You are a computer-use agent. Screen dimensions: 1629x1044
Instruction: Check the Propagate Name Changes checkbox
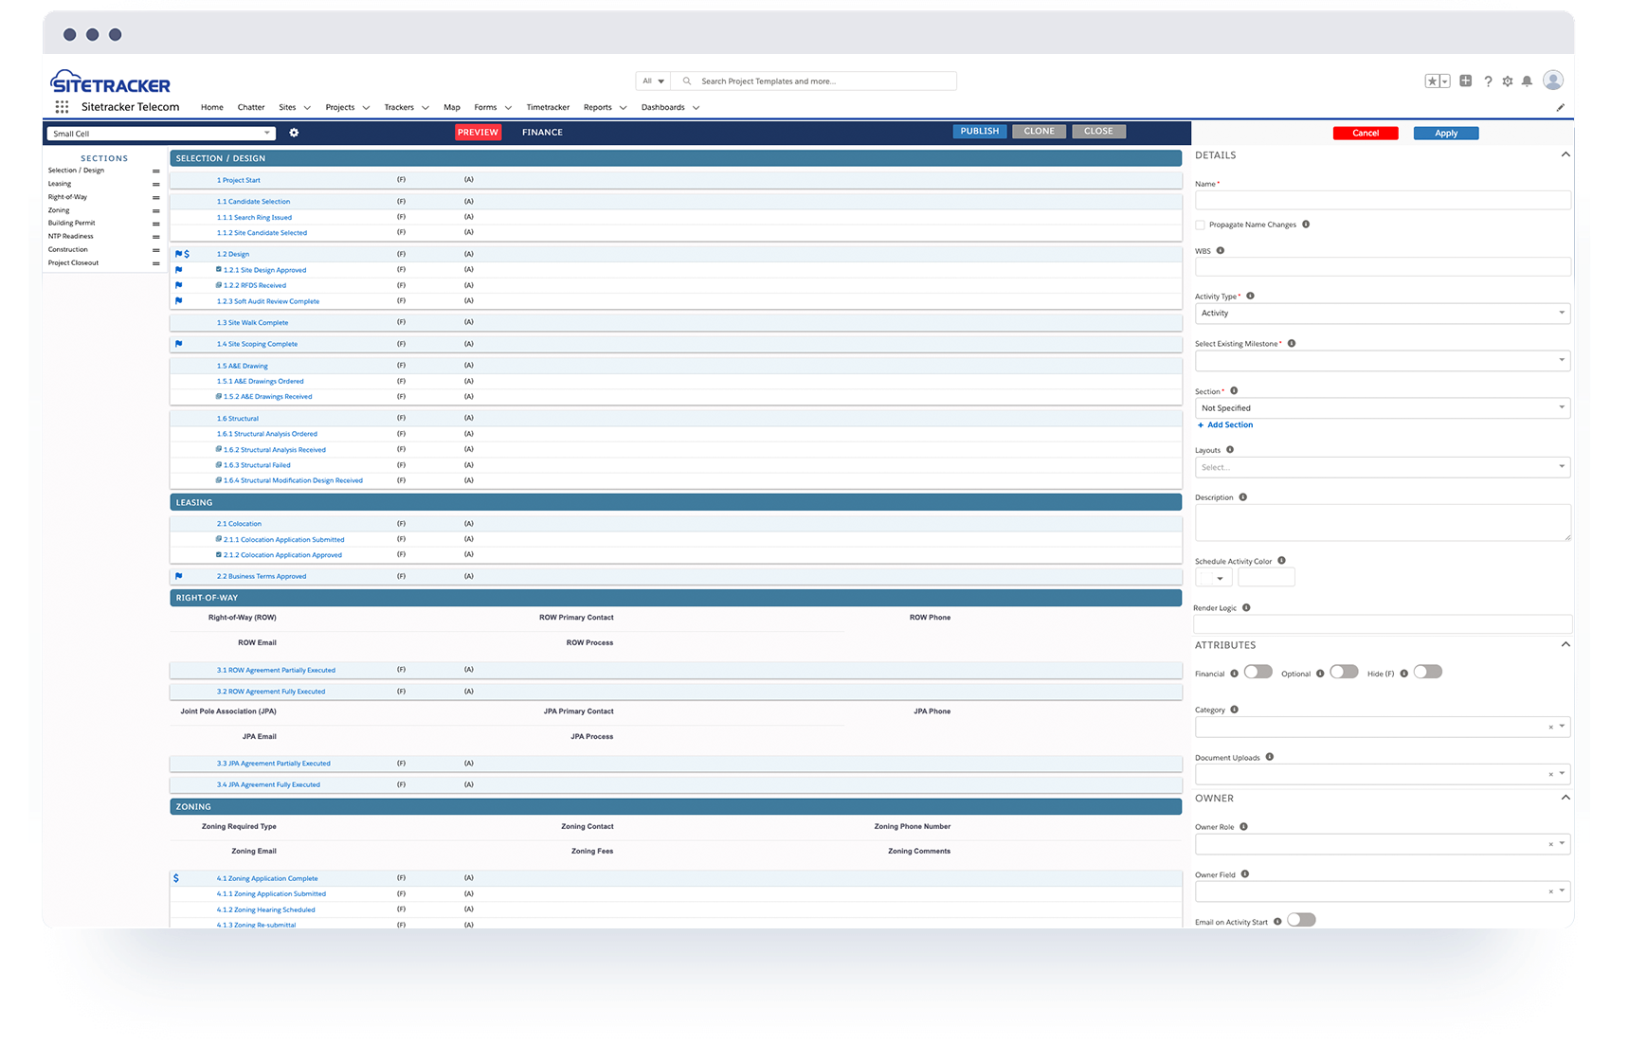(1201, 225)
